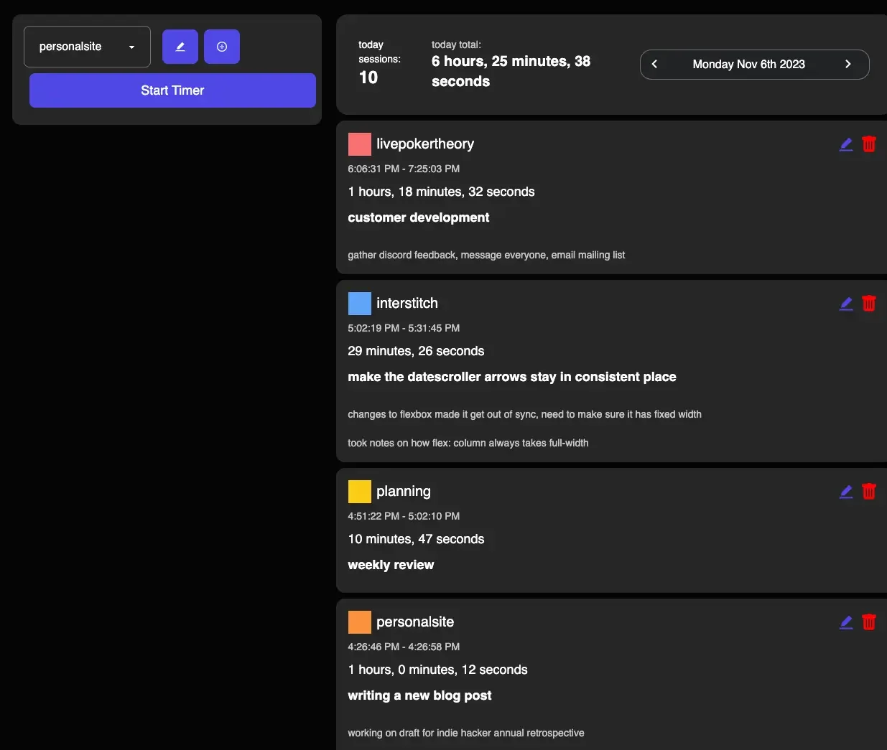
Task: Delete the interstitch session
Action: pyautogui.click(x=869, y=304)
